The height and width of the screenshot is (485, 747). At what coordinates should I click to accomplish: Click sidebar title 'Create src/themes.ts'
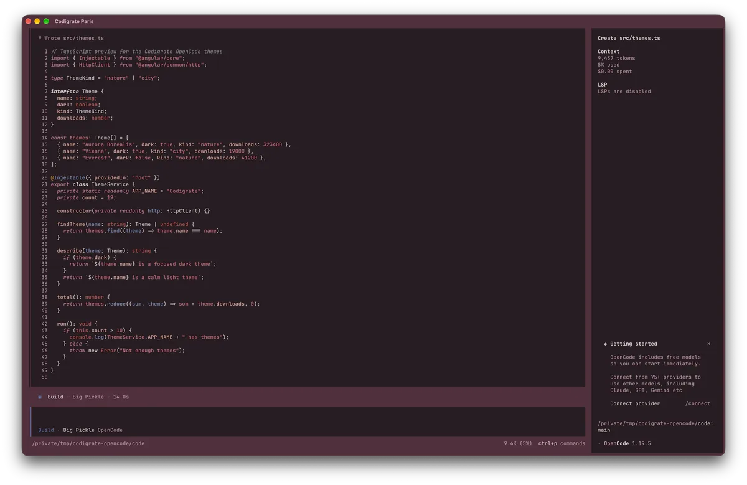point(629,38)
